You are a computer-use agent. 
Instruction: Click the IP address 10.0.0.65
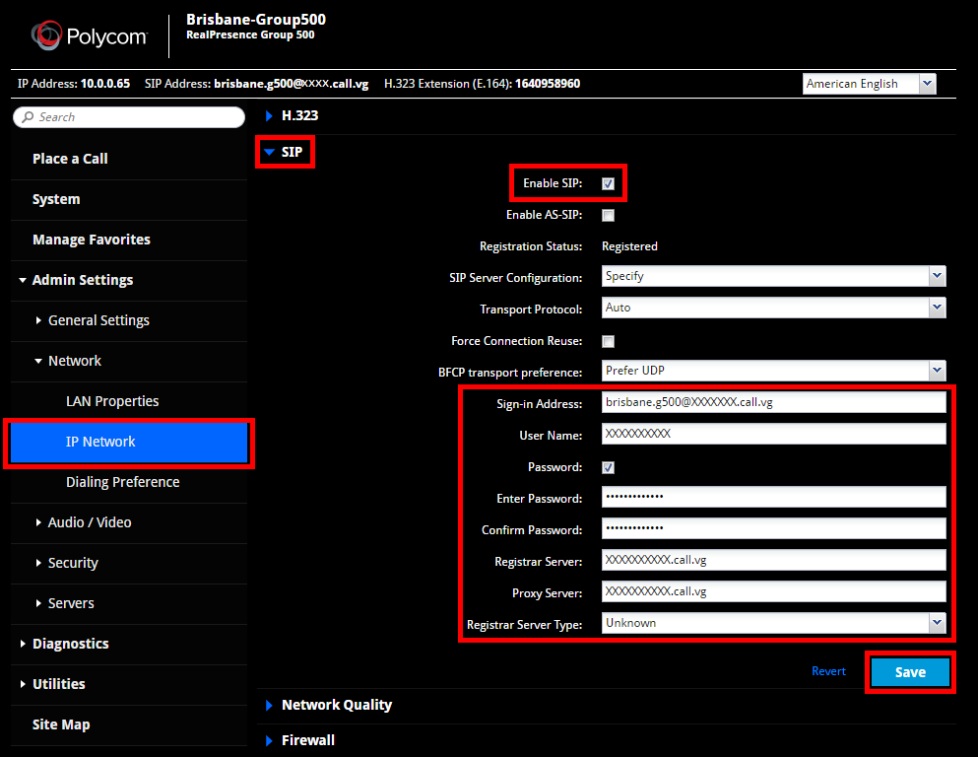[x=105, y=84]
